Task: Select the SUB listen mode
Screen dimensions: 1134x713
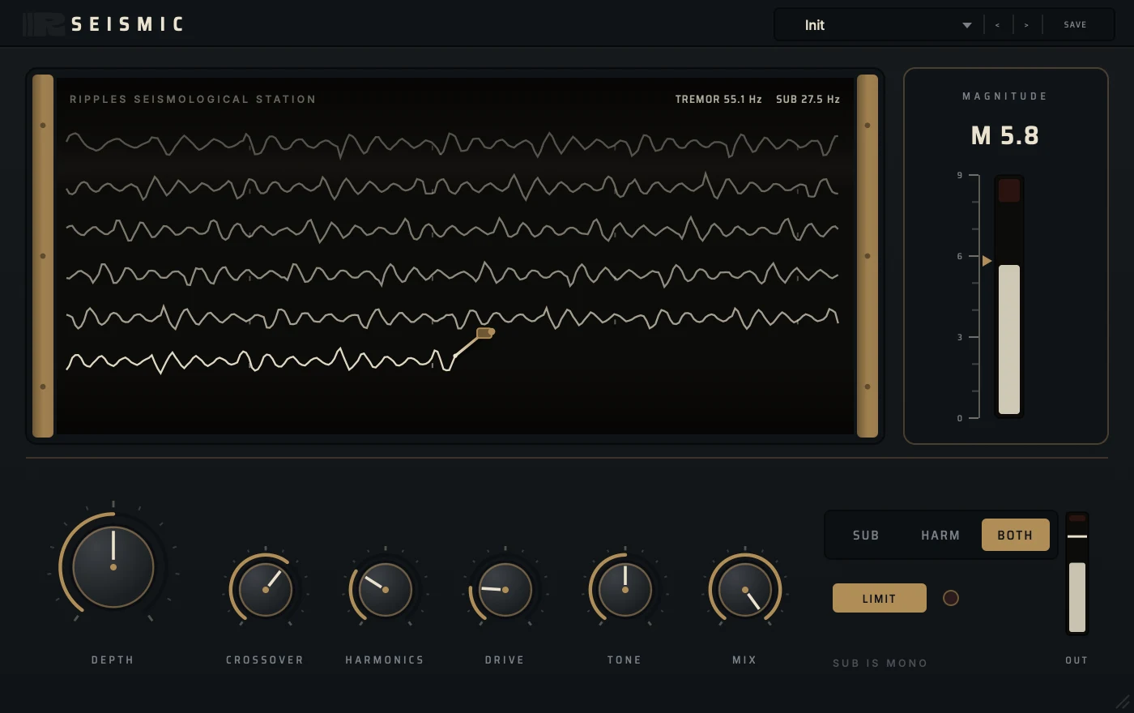Action: (866, 535)
